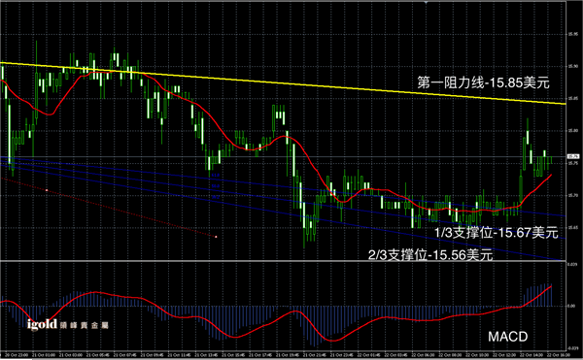This screenshot has height=360, width=583.
Task: Select the right endpoint of red dotted line
Action: click(x=216, y=237)
